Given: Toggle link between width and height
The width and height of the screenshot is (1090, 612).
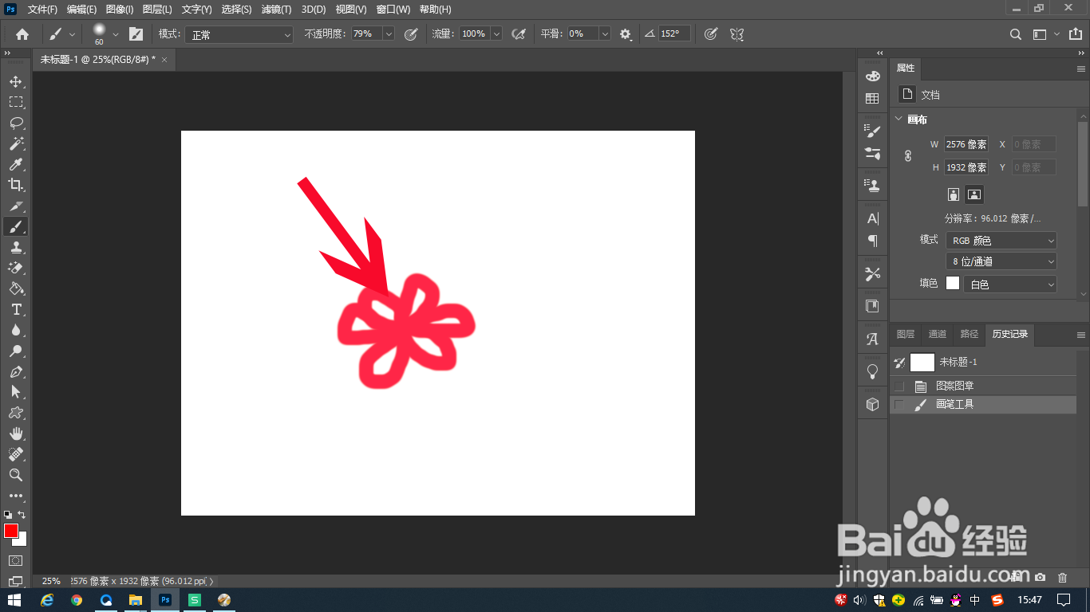Looking at the screenshot, I should [908, 156].
